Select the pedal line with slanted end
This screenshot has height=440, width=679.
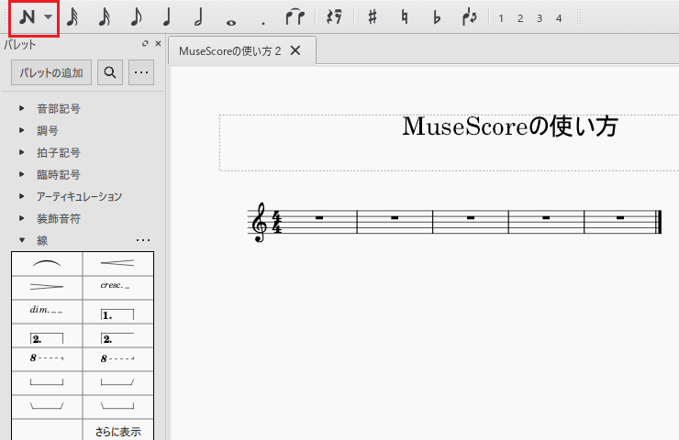(x=117, y=383)
